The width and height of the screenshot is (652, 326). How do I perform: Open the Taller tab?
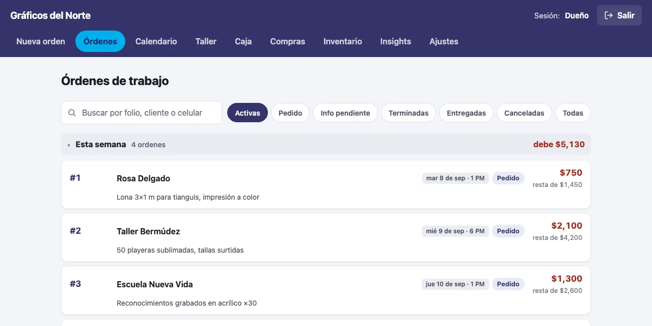pos(206,41)
